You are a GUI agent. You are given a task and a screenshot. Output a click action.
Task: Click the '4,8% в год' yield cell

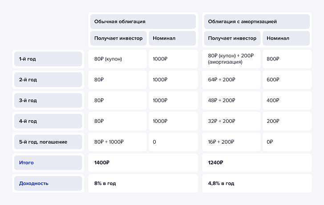coord(257,183)
